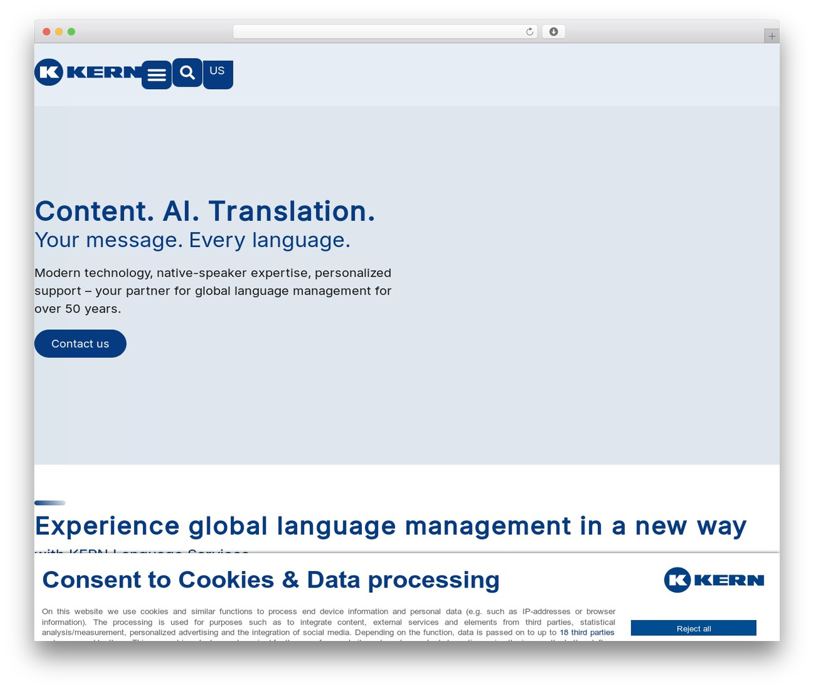Open the hamburger navigation menu

pyautogui.click(x=156, y=75)
